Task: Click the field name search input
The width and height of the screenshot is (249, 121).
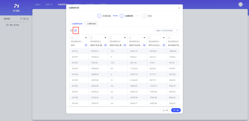Action: coord(166,31)
